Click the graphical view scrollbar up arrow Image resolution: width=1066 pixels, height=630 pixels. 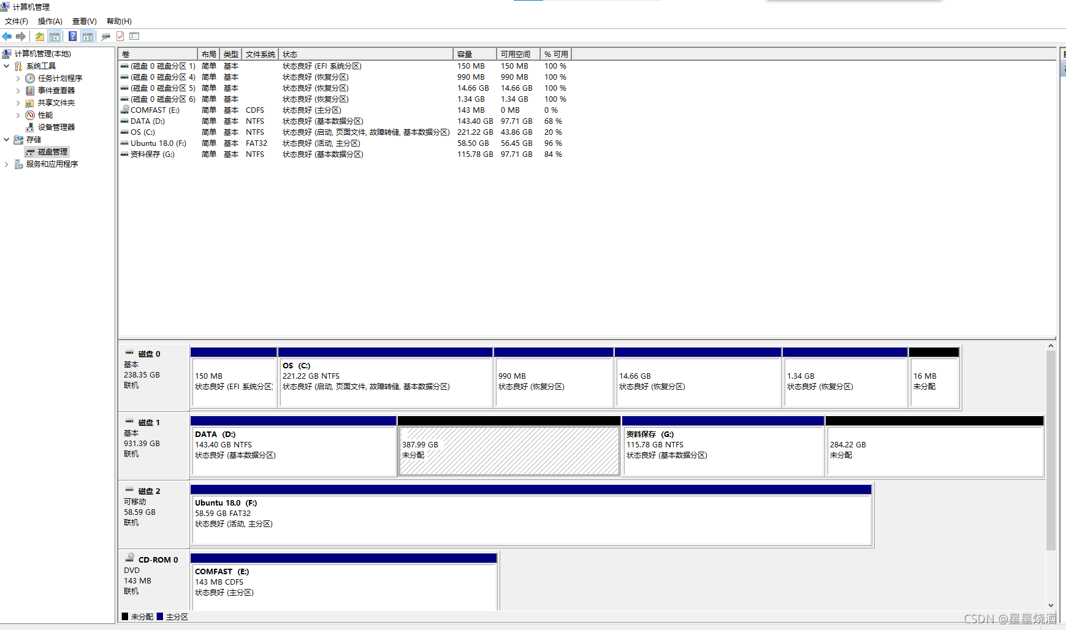coord(1051,346)
